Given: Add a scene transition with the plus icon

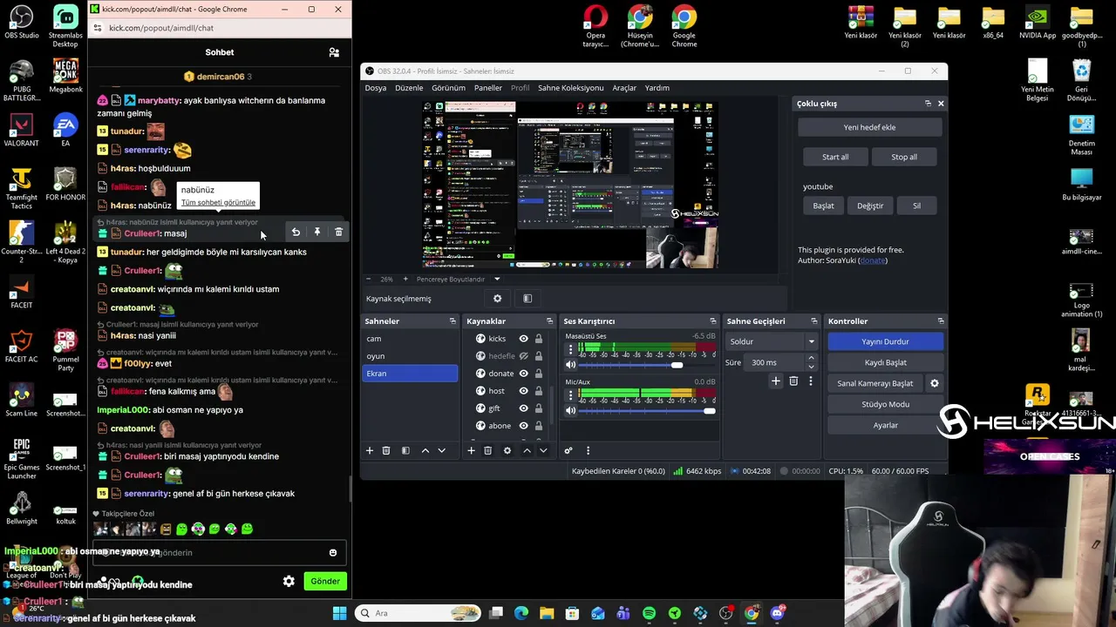Looking at the screenshot, I should coord(775,381).
